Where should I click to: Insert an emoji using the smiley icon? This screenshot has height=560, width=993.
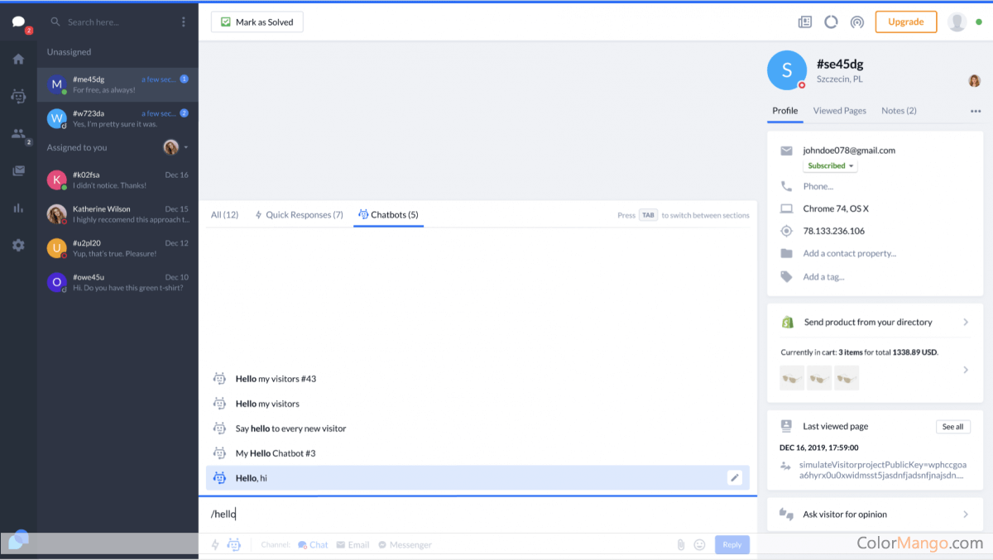pyautogui.click(x=700, y=544)
